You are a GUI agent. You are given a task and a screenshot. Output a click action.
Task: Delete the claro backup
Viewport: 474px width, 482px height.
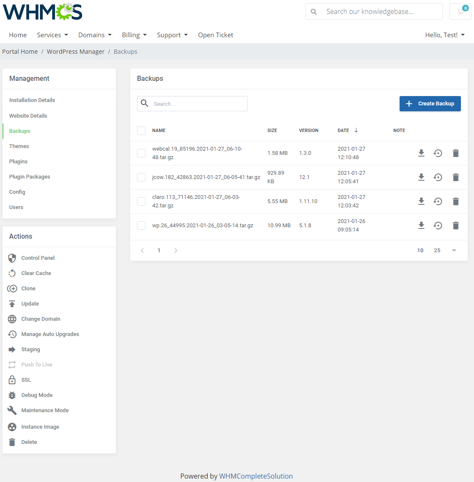point(455,201)
